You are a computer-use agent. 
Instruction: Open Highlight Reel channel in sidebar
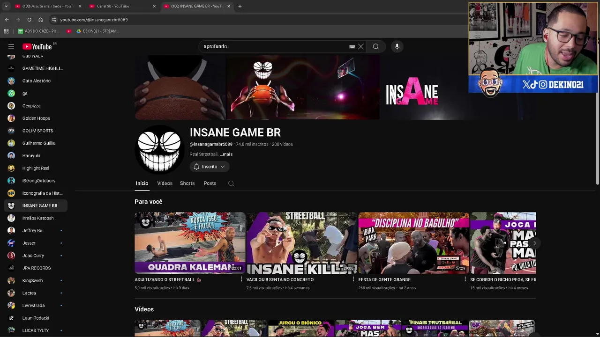coord(36,168)
